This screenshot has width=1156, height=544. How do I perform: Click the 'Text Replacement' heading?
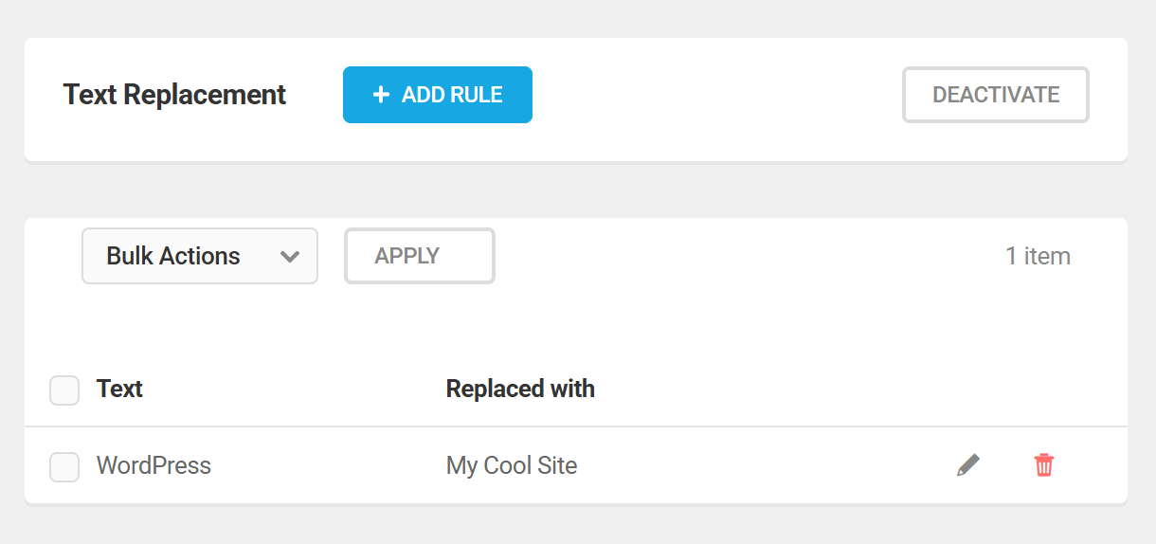[x=174, y=95]
